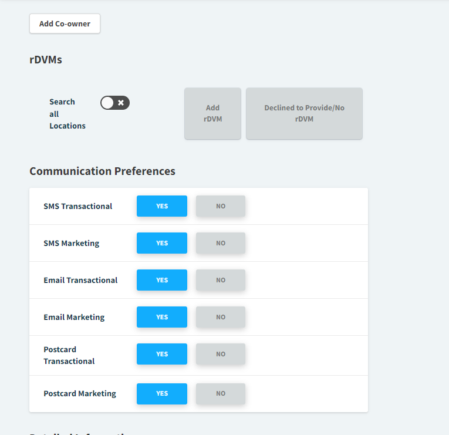The image size is (449, 435).
Task: Opt in to Email Marketing with YES
Action: (162, 317)
